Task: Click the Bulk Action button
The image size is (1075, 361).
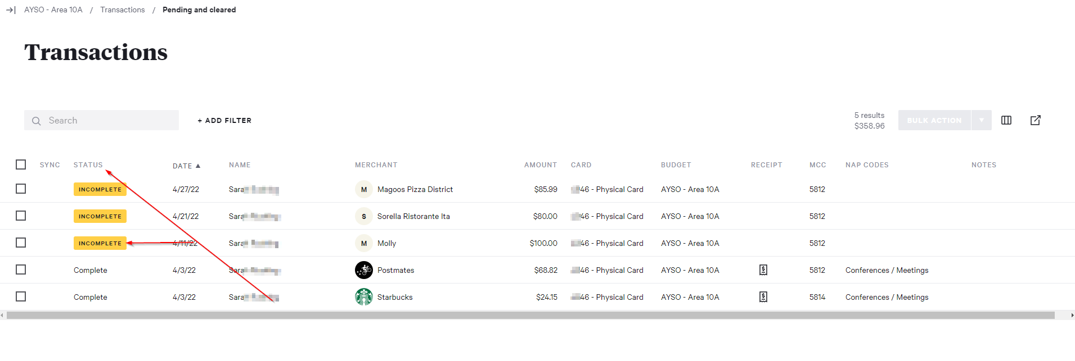Action: (x=934, y=120)
